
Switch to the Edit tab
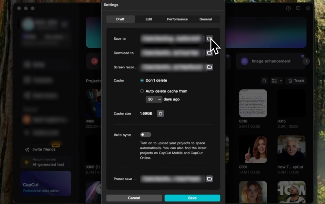point(149,19)
